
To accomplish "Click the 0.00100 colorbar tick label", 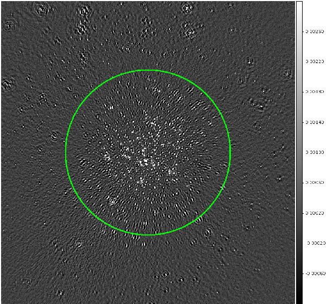I will [316, 153].
